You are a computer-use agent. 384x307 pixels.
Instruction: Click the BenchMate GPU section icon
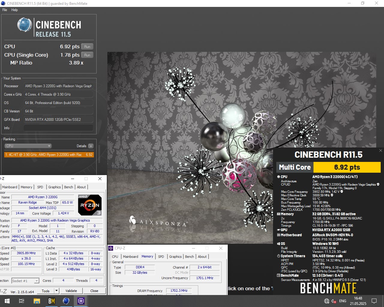click(x=278, y=230)
